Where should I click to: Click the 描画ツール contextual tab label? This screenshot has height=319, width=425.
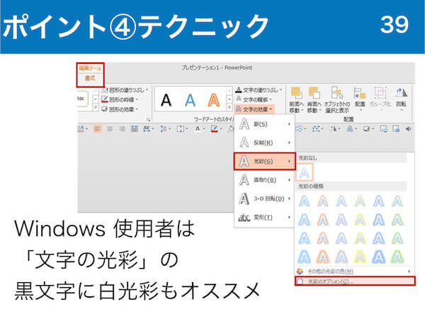point(90,68)
